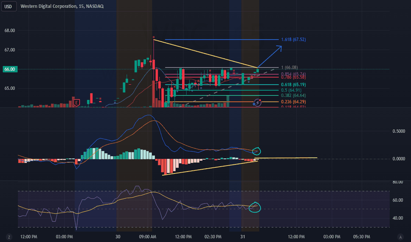This screenshot has width=411, height=242.
Task: Click the 05:30 PM time axis label
Action: click(x=362, y=237)
